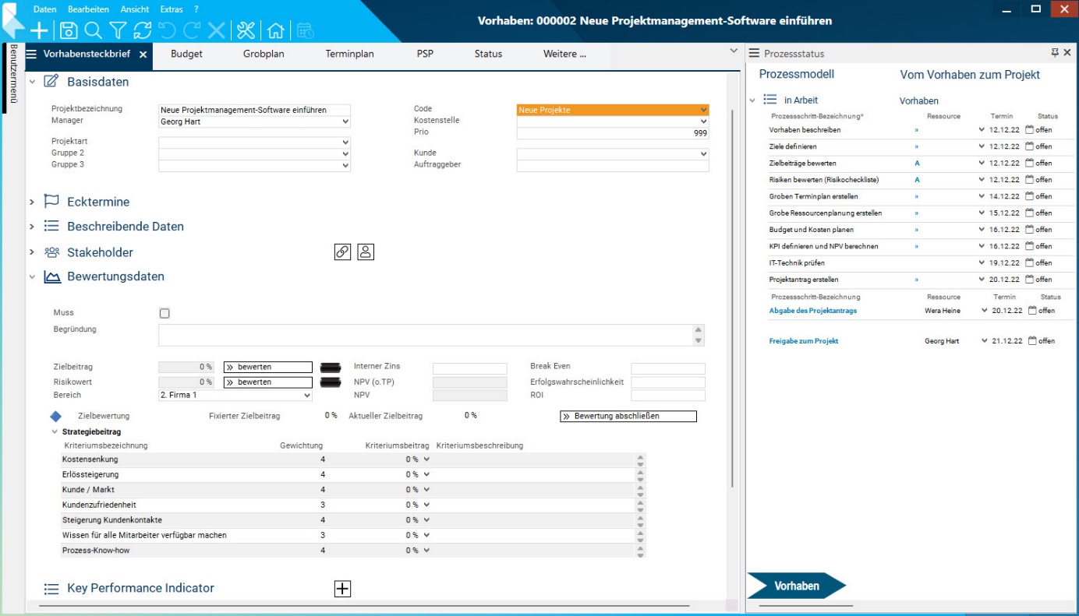Screen dimensions: 1079x616
Task: Click the filter funnel icon in toolbar
Action: coord(118,30)
